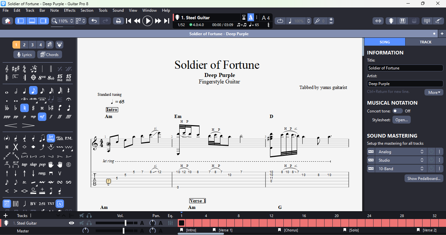Click Show Pedalboard...

(424, 179)
